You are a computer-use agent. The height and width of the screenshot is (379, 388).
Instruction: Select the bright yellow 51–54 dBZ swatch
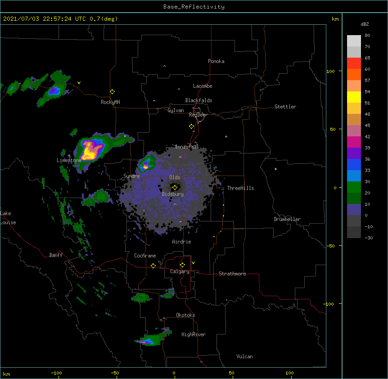[x=354, y=97]
